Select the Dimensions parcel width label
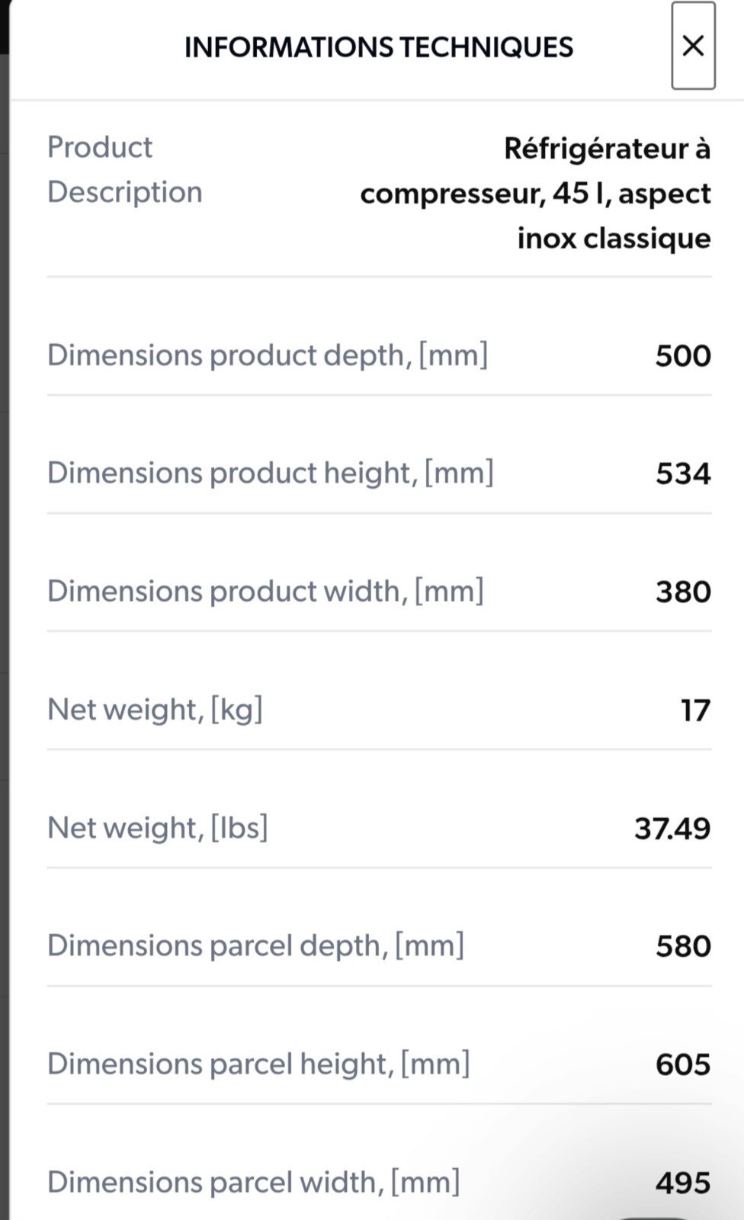 [254, 1182]
